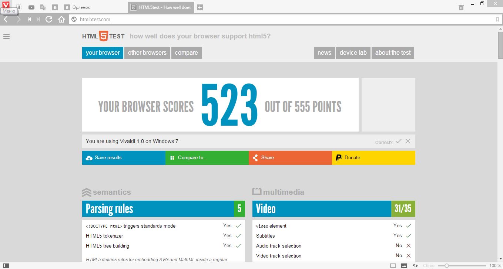Viewport: 503px width, 269px height.
Task: Click '<!DOCTYPE html> triggers standards mode' row
Action: [x=164, y=226]
